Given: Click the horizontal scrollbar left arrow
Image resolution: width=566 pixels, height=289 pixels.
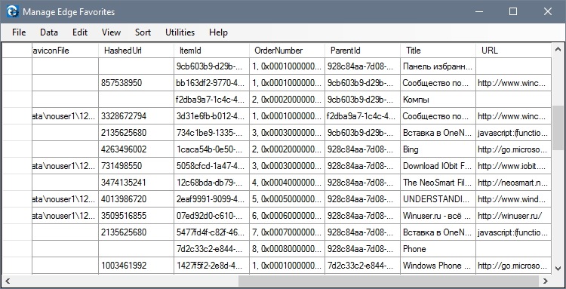Looking at the screenshot, I should coord(8,281).
